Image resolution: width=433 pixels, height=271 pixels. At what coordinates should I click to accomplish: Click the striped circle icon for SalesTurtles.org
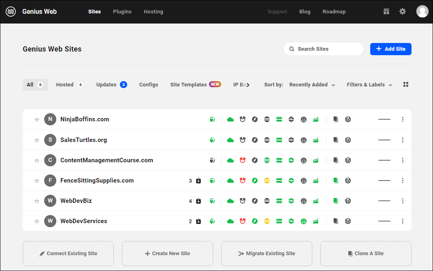pyautogui.click(x=267, y=140)
